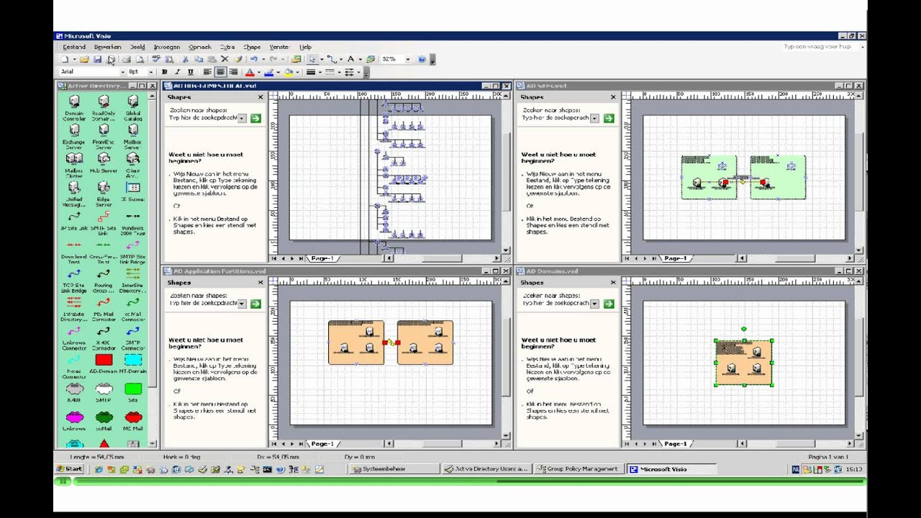The width and height of the screenshot is (921, 518).
Task: Close Shapes pane in AD Sites window
Action: coord(613,97)
